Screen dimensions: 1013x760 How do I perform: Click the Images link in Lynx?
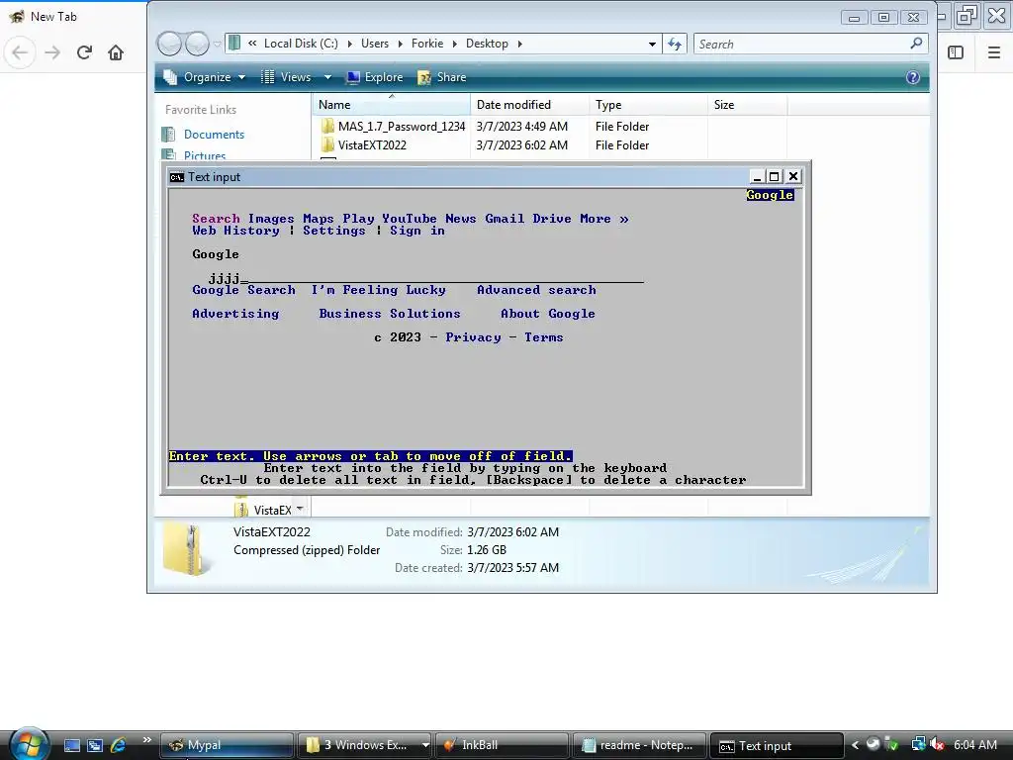(x=271, y=219)
